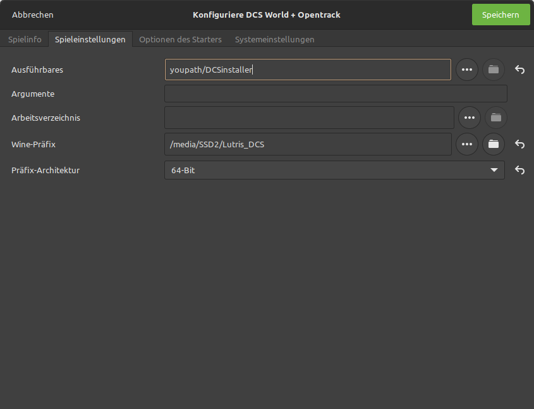The height and width of the screenshot is (409, 534).
Task: Open Wine-Präfix folder in file manager
Action: 493,144
